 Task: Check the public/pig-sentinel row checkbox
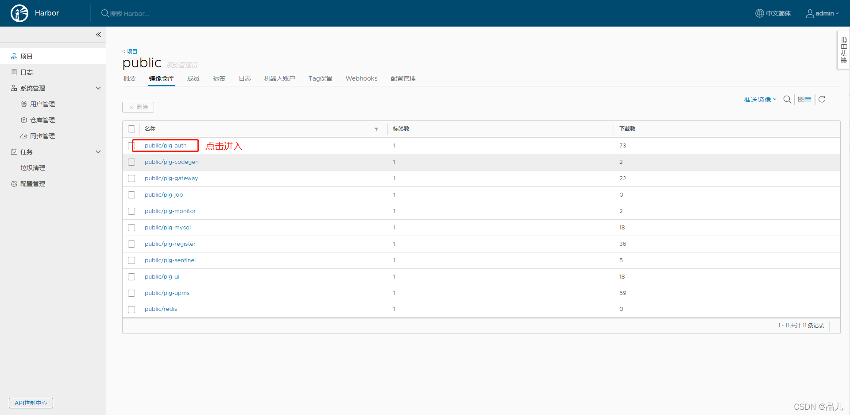click(131, 260)
